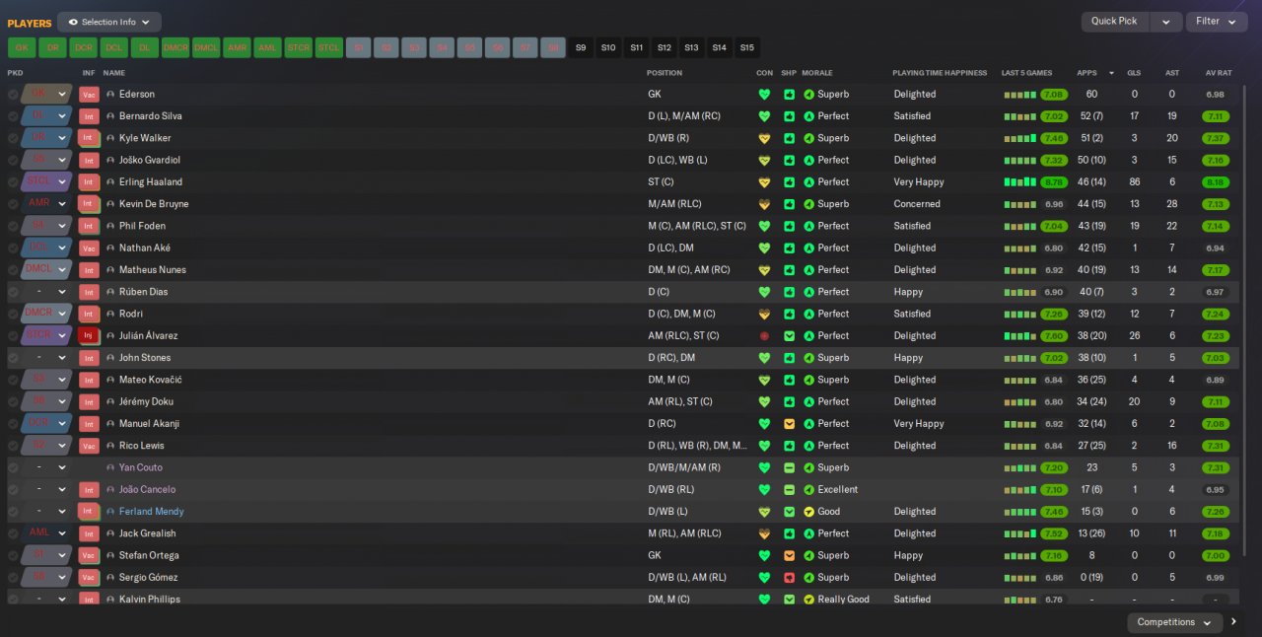Toggle the pick circle for Rúben Dias
The width and height of the screenshot is (1262, 637).
click(x=13, y=292)
